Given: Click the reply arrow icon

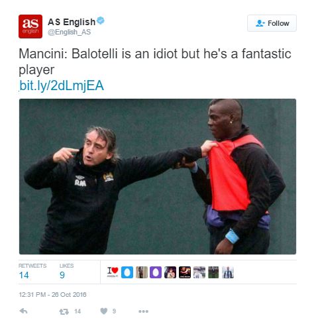Looking at the screenshot, I should (23, 311).
